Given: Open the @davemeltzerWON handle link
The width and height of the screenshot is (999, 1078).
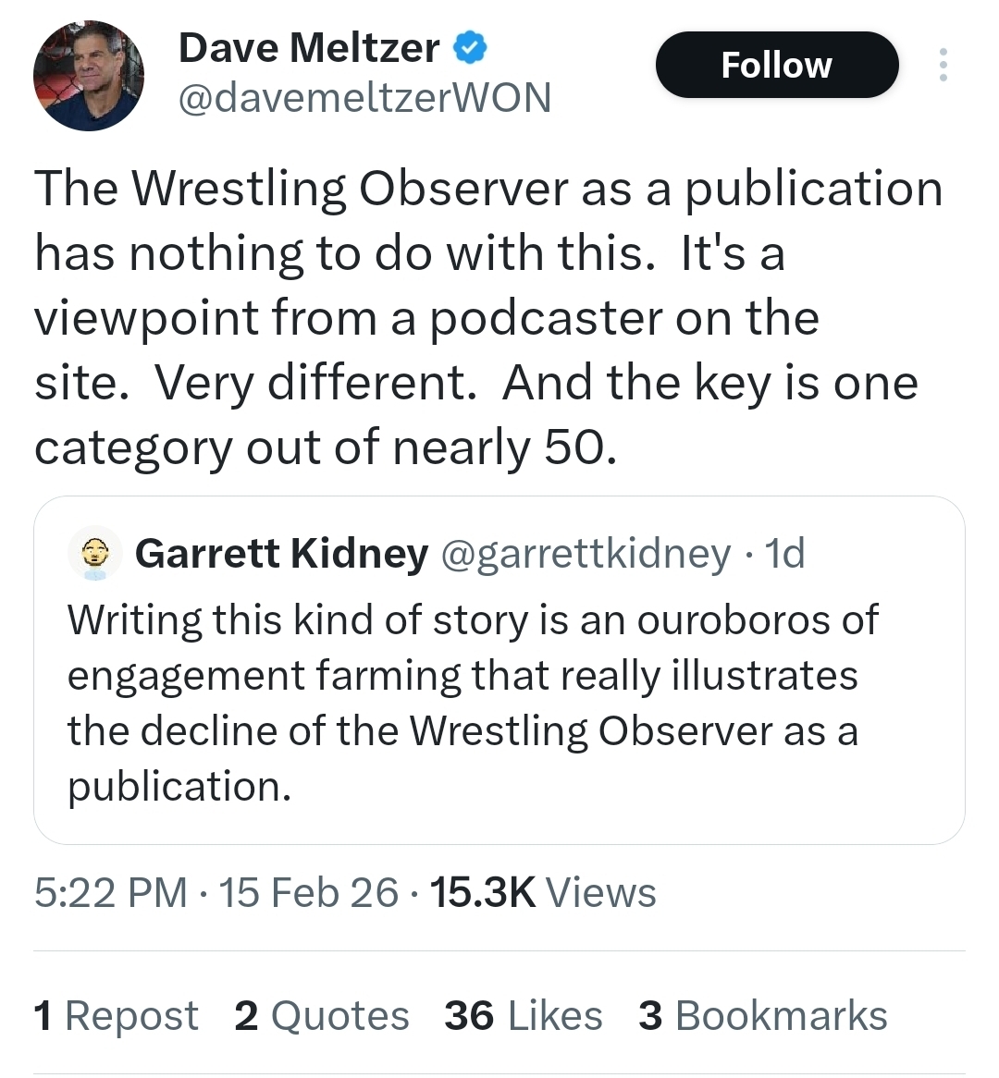Looking at the screenshot, I should coord(364,97).
